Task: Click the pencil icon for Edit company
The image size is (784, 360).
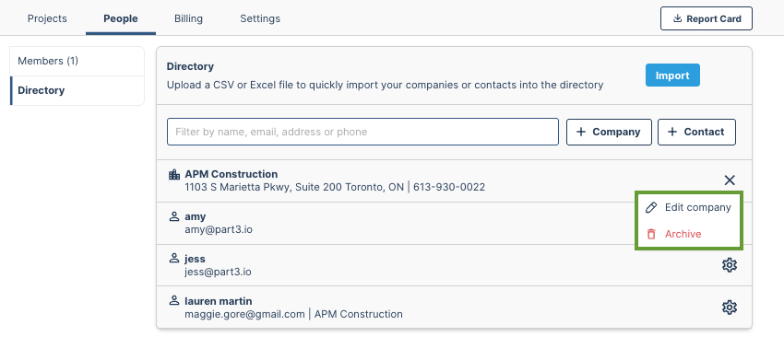Action: click(x=651, y=208)
